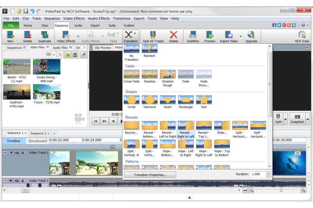Open the Transitions menu
Viewport: 313px width, 208px height.
click(122, 18)
